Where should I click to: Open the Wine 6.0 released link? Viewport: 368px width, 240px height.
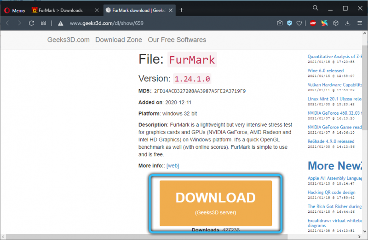pos(326,70)
